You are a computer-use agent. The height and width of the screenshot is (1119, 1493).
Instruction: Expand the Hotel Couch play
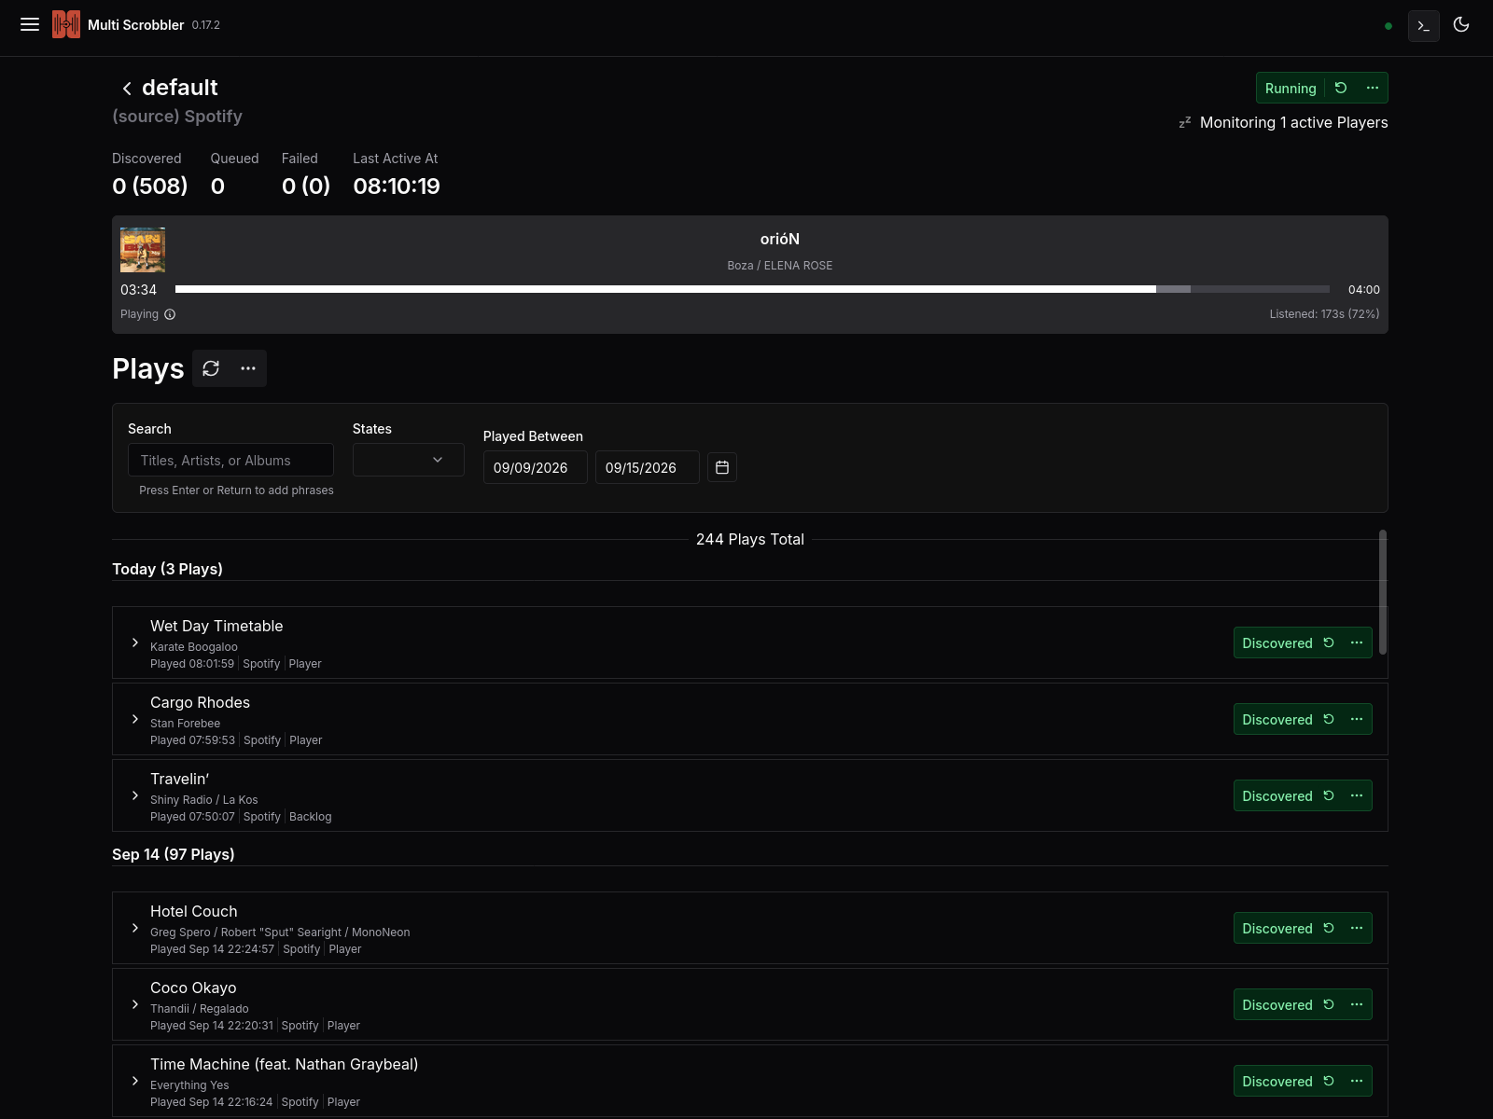click(135, 928)
